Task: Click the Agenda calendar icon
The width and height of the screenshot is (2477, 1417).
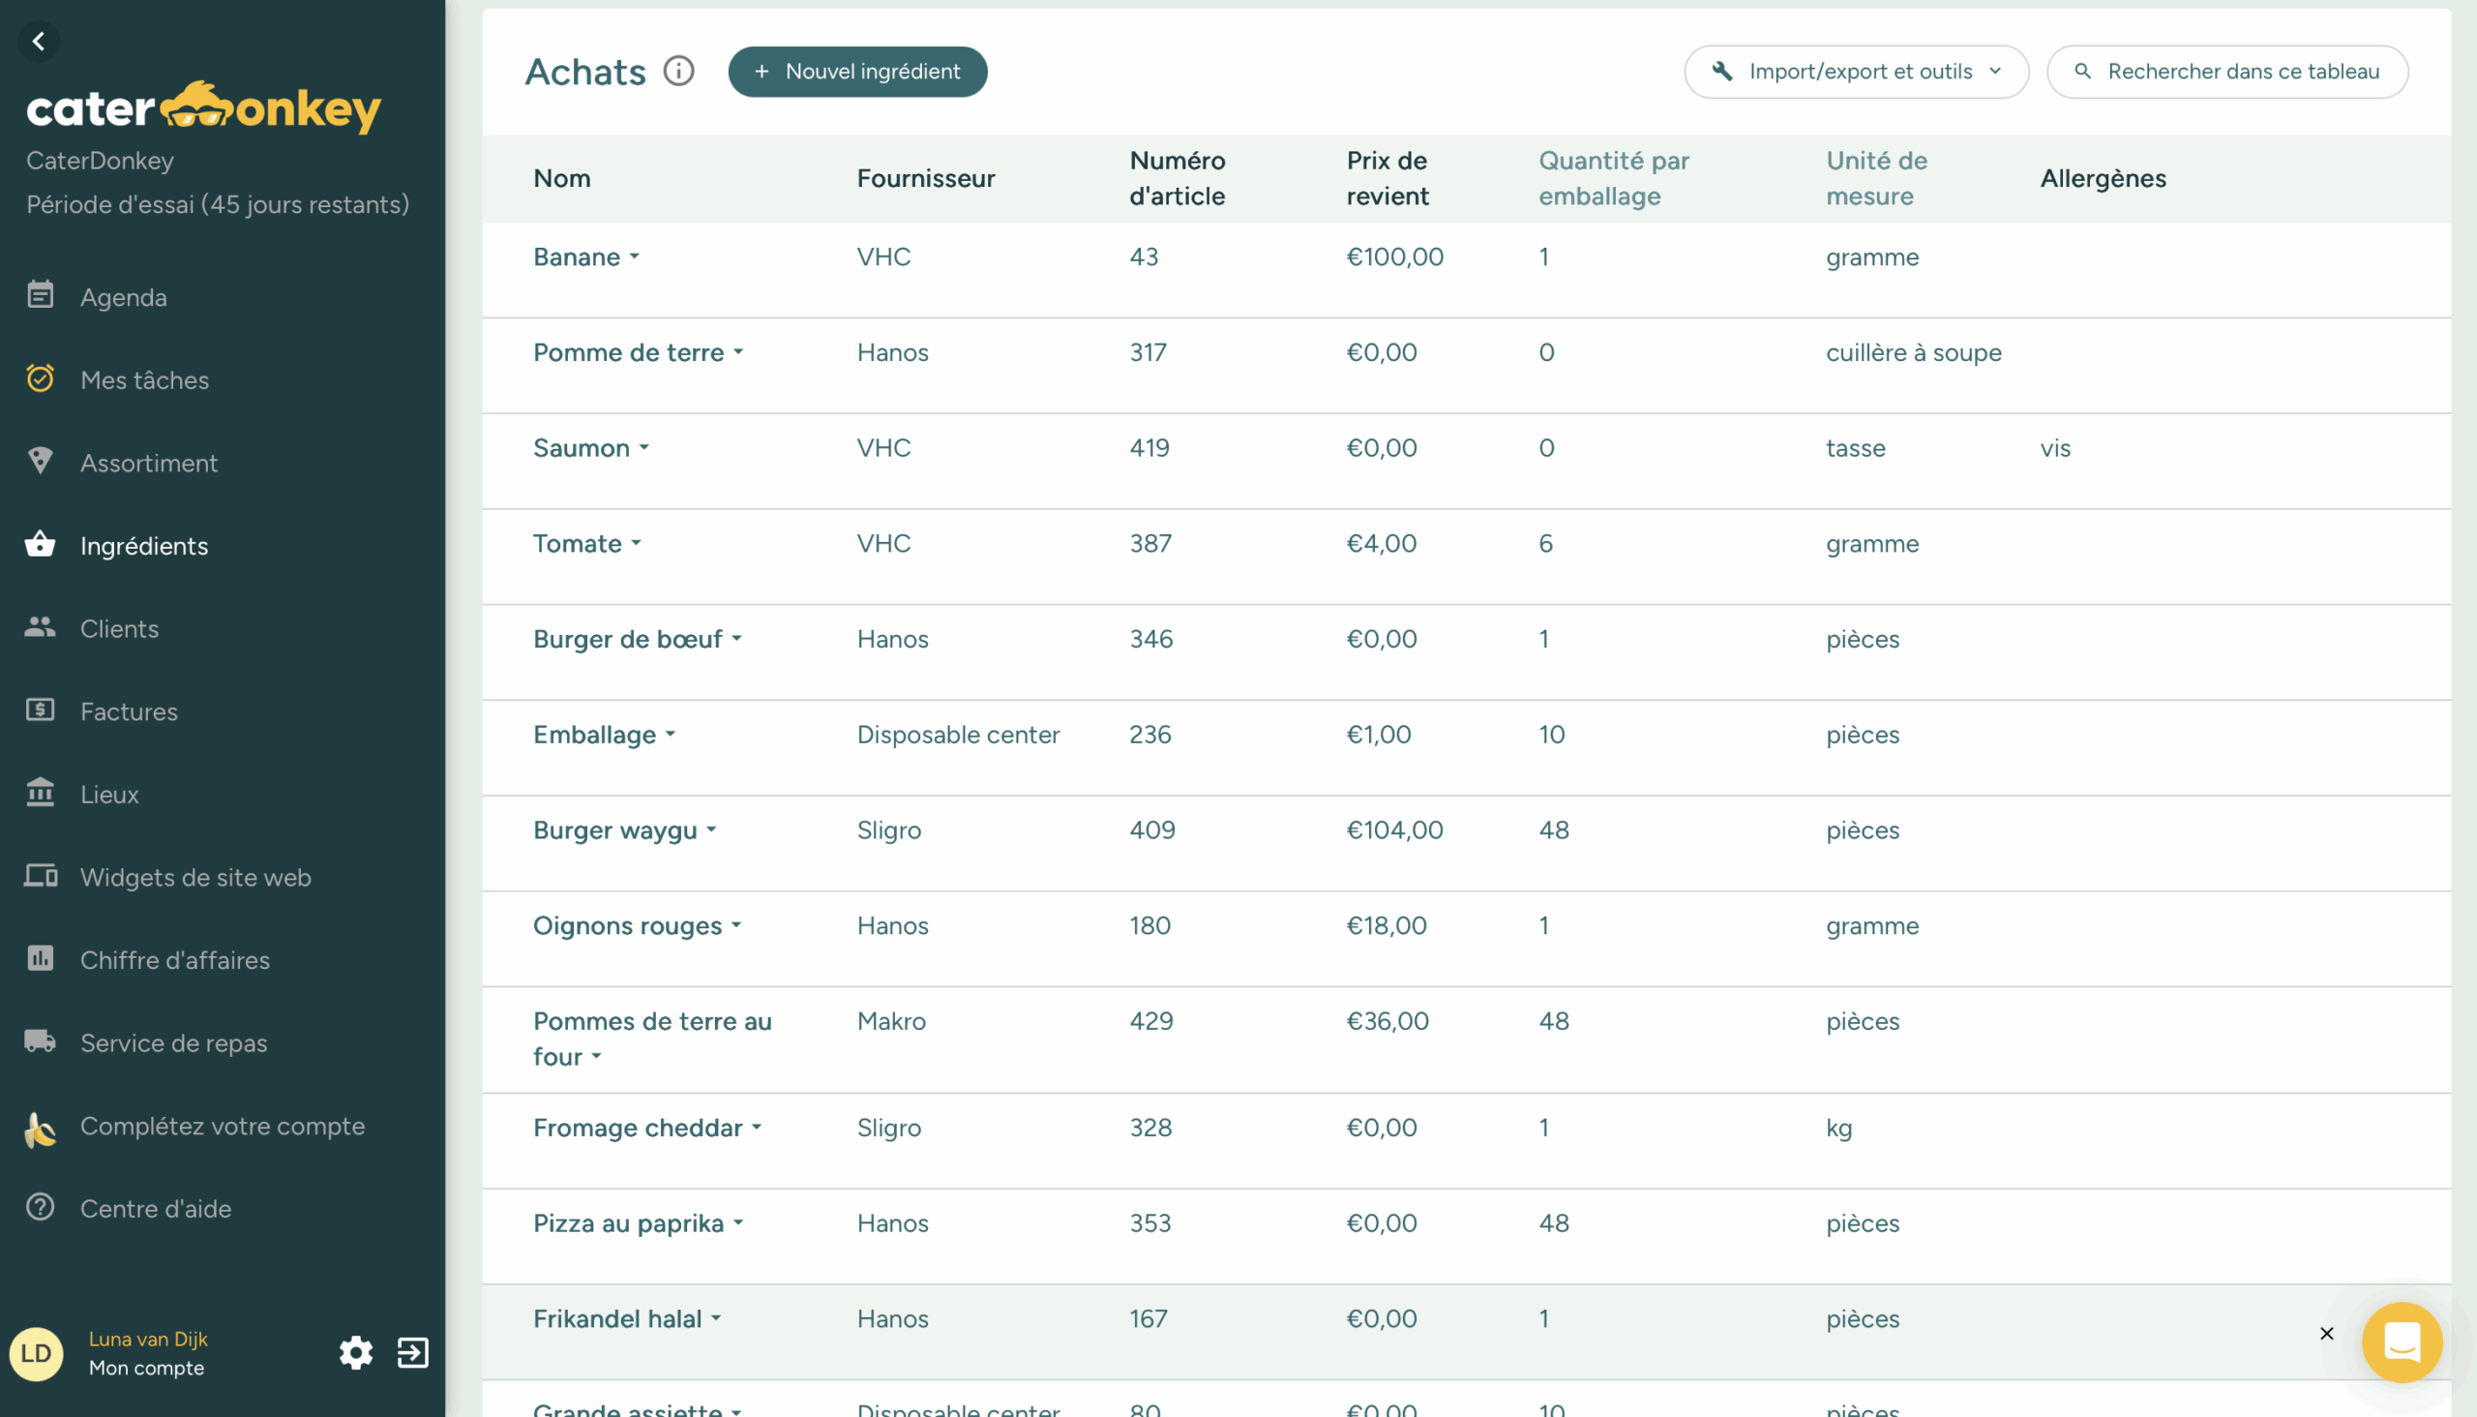Action: click(40, 295)
